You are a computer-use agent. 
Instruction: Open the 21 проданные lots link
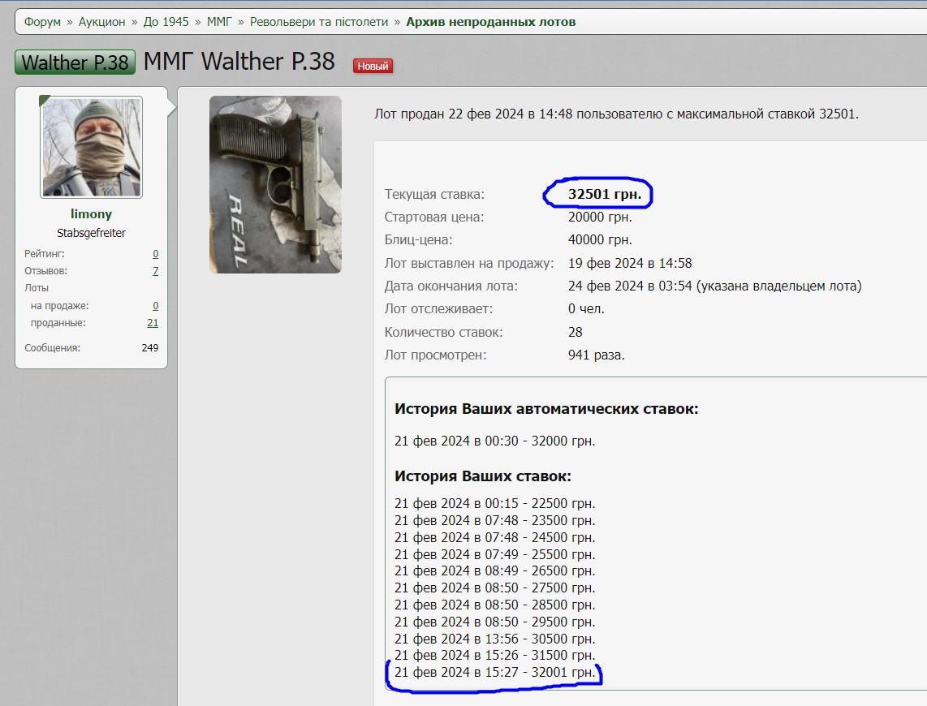(x=153, y=323)
